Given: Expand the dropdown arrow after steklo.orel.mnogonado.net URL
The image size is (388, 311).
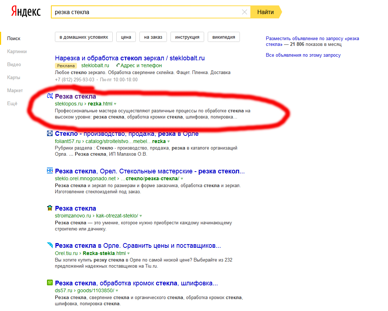Looking at the screenshot, I should click(182, 179).
